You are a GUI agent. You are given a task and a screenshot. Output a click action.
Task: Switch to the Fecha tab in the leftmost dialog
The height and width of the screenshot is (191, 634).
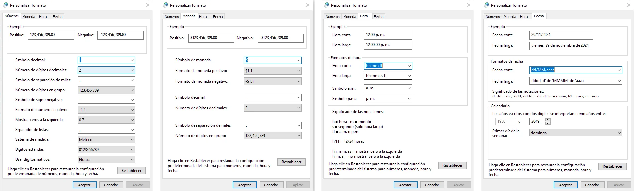[x=57, y=17]
